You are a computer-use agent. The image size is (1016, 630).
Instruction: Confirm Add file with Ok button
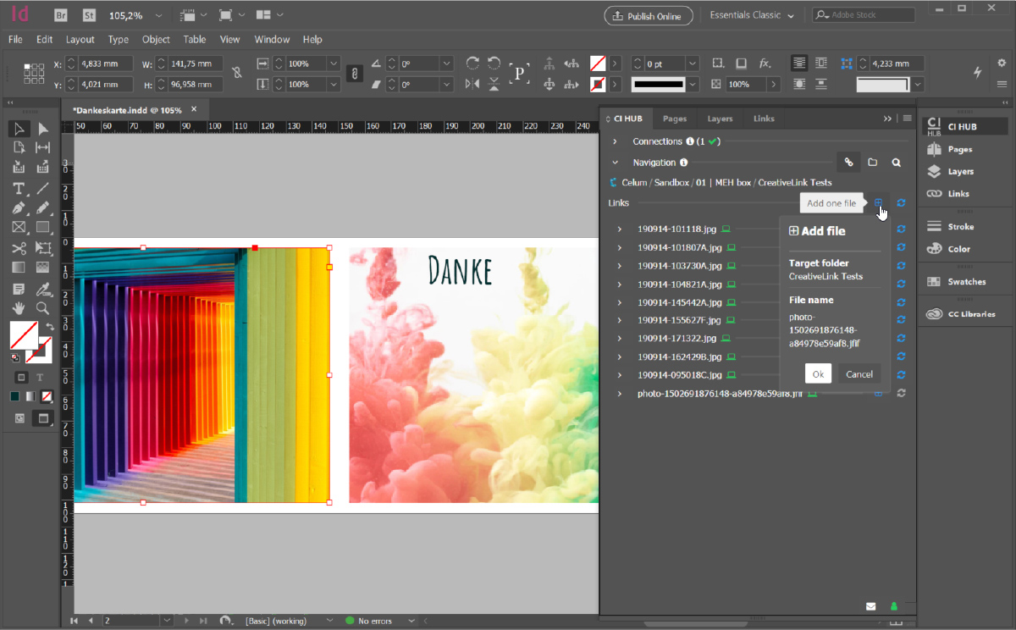pos(818,374)
